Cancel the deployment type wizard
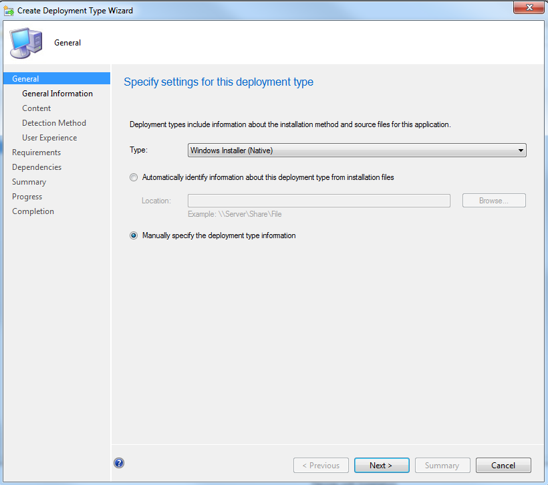Screen dimensions: 548x485 click(503, 465)
